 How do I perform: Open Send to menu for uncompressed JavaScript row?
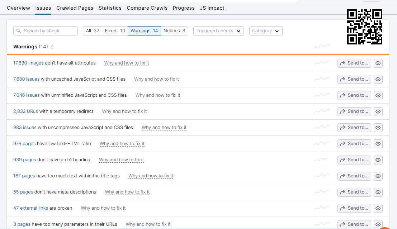point(354,128)
